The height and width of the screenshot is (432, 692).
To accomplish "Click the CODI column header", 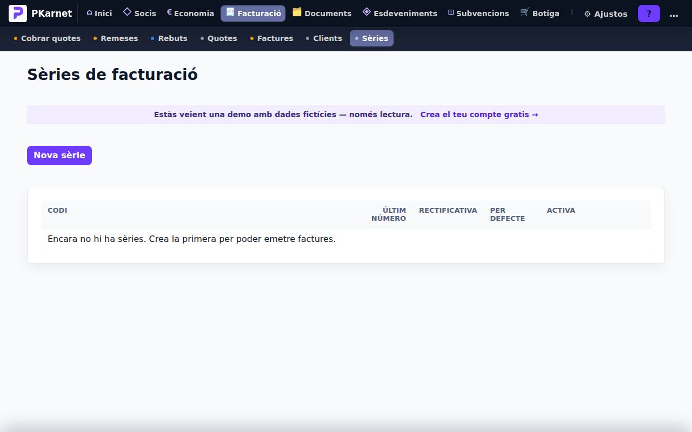I will tap(57, 211).
